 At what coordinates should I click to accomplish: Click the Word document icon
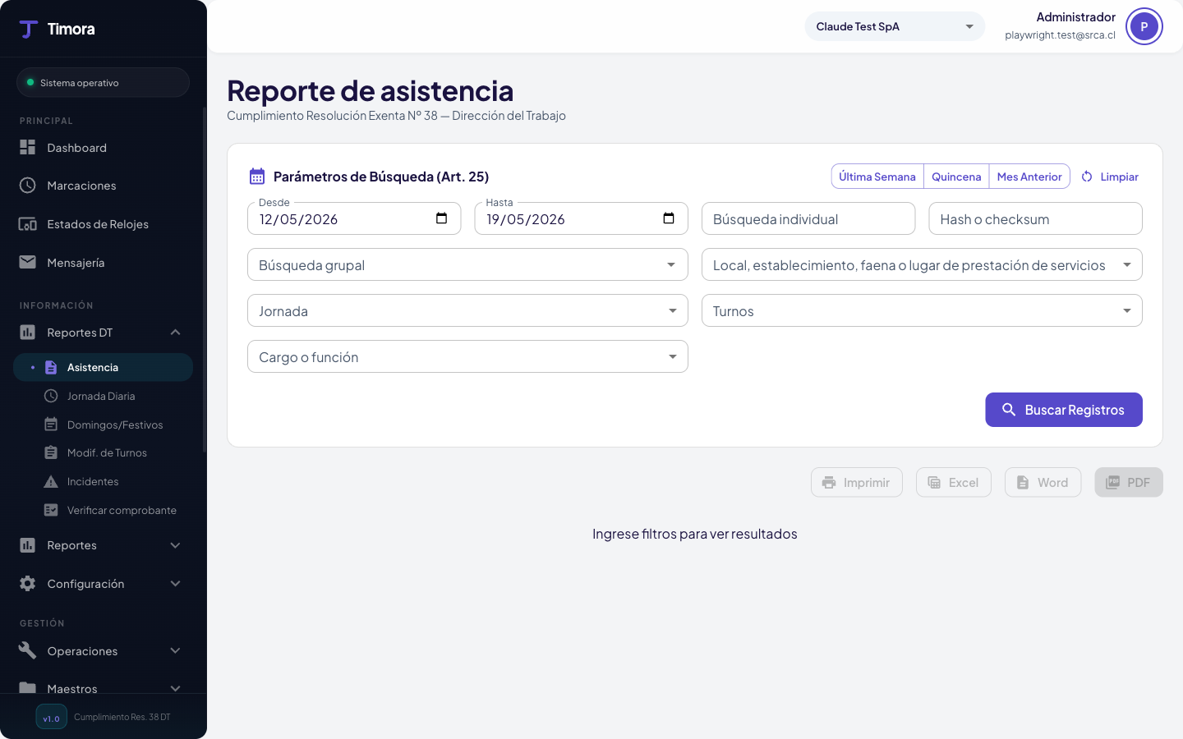pos(1023,483)
